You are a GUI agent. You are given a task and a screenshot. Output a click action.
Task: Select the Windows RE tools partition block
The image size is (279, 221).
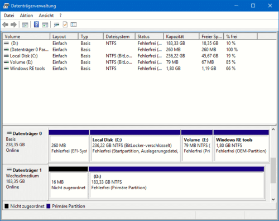[241, 146]
